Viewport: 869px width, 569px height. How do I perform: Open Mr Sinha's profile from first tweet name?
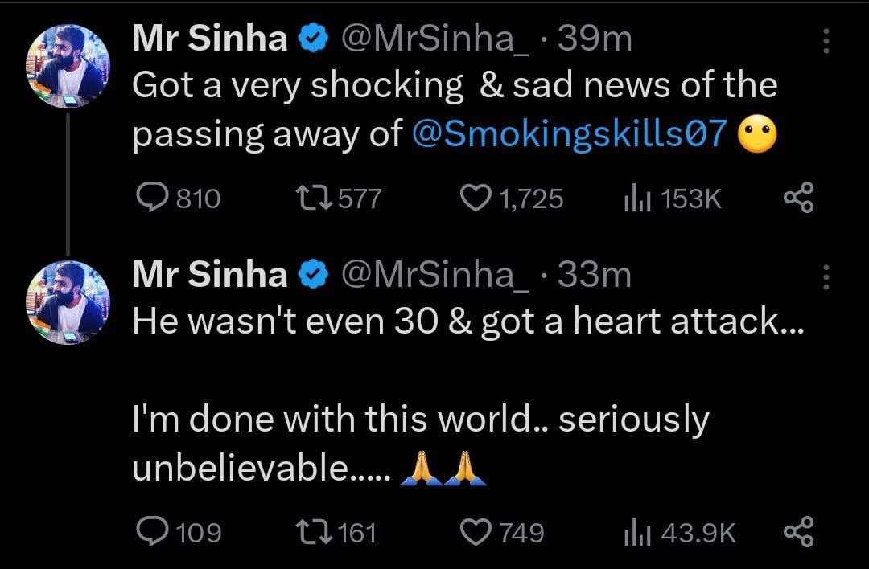(209, 39)
